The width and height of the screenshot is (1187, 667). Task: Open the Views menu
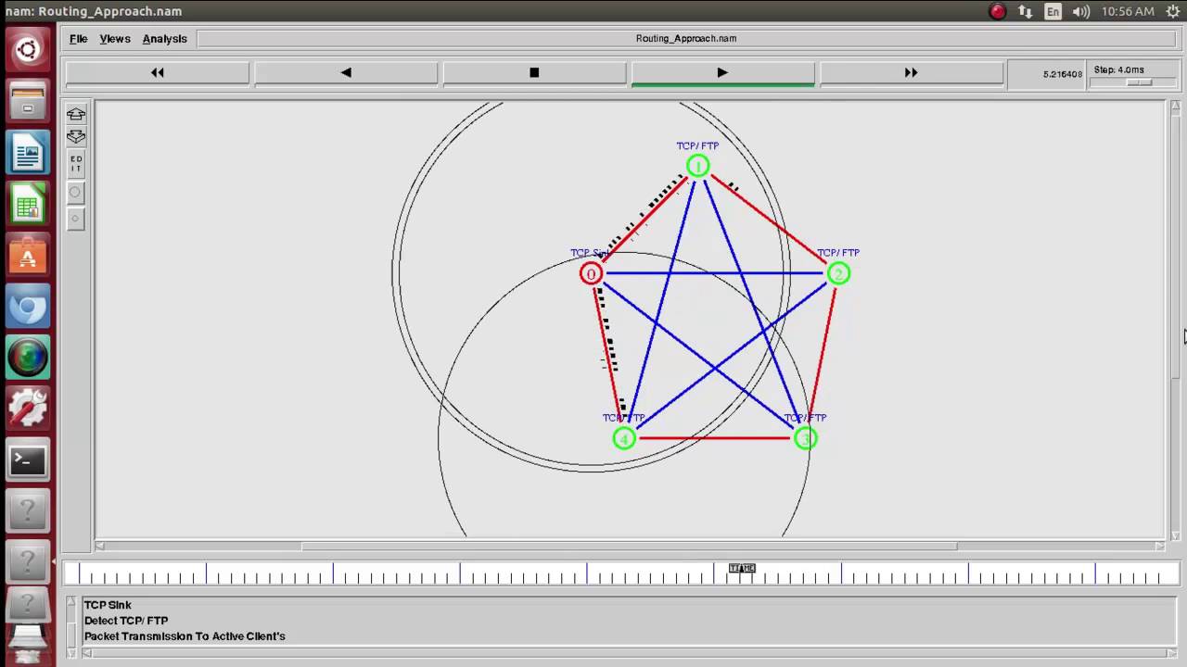tap(115, 39)
